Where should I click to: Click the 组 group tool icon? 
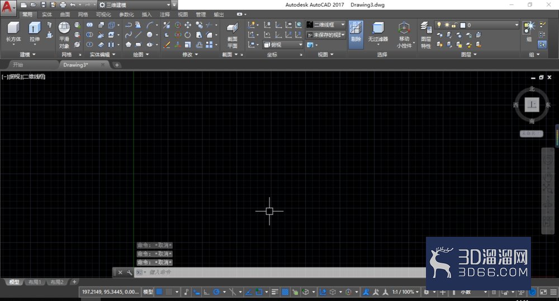click(529, 31)
